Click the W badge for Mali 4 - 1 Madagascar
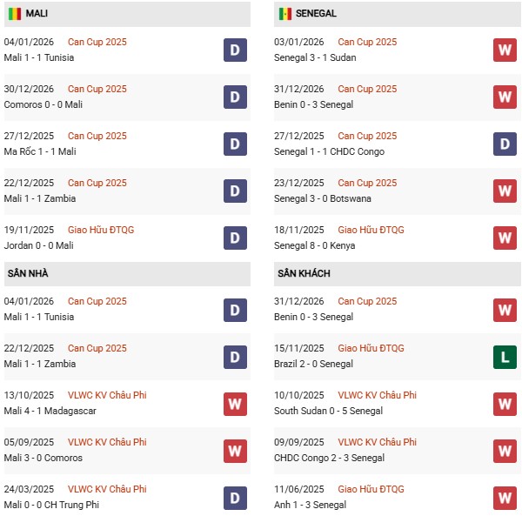The height and width of the screenshot is (516, 522). tap(235, 403)
